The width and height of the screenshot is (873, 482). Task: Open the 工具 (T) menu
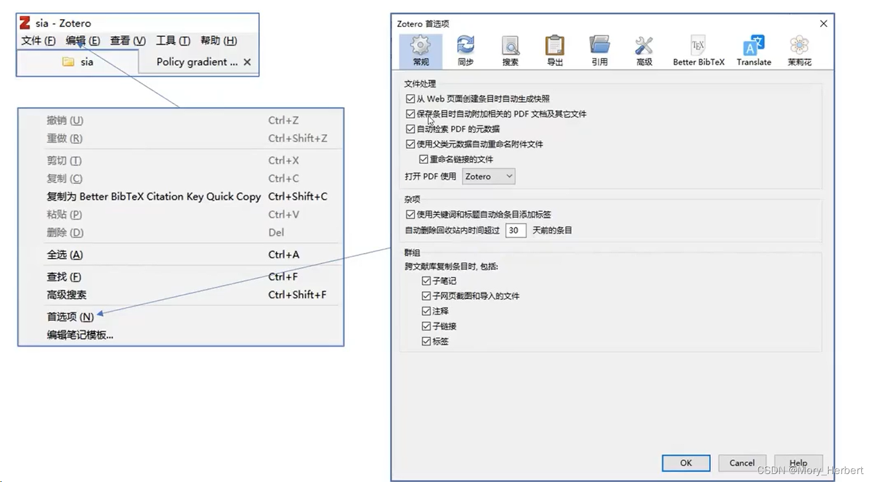tap(173, 41)
